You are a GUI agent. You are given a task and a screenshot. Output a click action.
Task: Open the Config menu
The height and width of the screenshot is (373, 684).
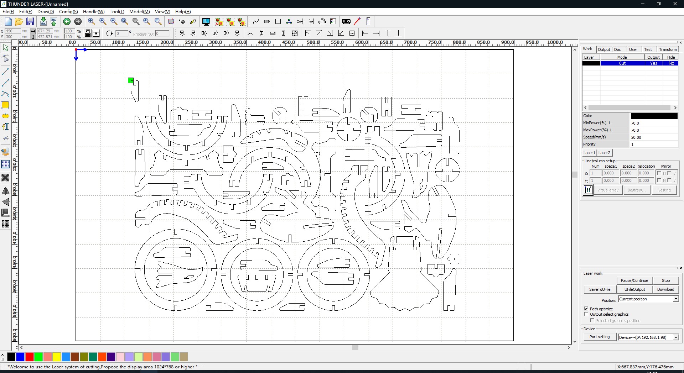pos(68,12)
